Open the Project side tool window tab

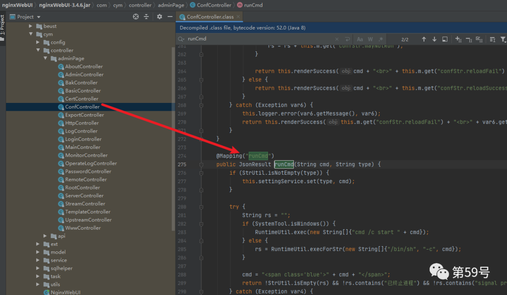pyautogui.click(x=3, y=28)
